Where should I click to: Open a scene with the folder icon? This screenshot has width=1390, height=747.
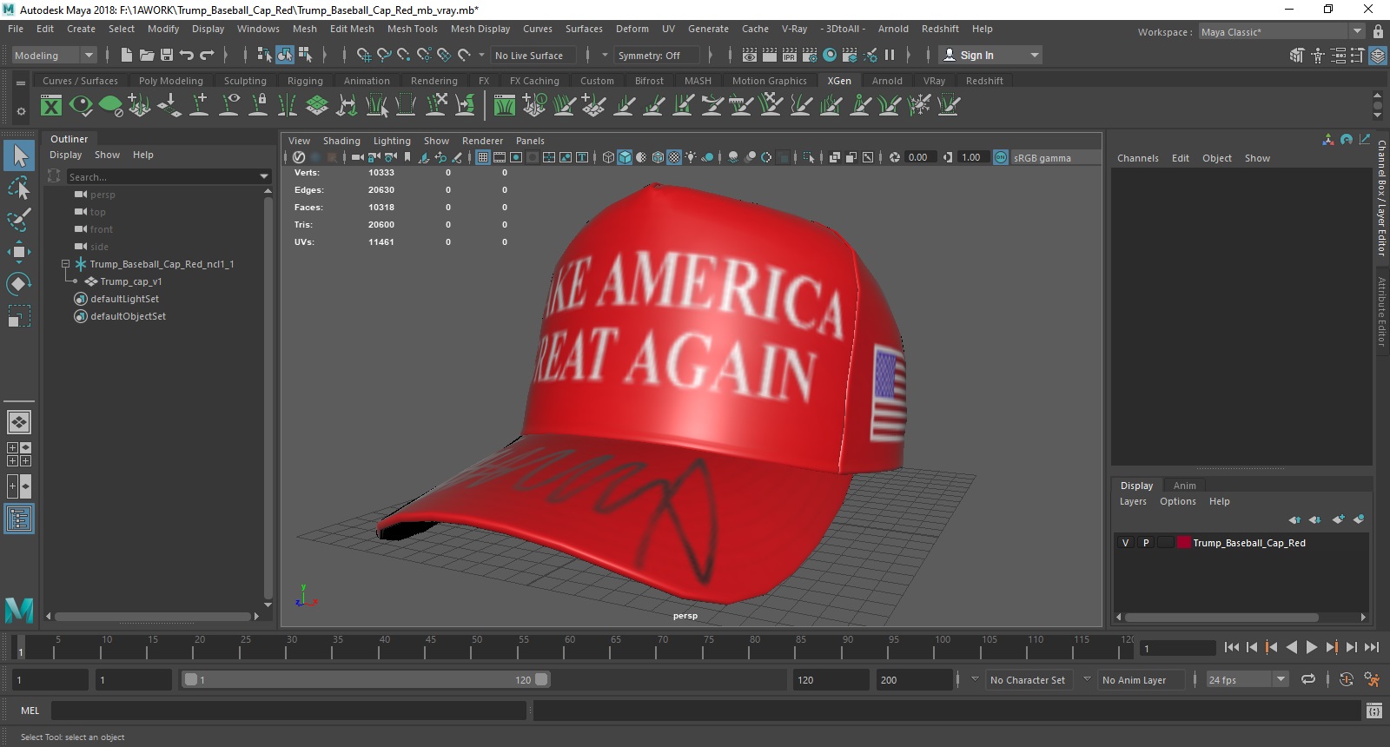(147, 55)
